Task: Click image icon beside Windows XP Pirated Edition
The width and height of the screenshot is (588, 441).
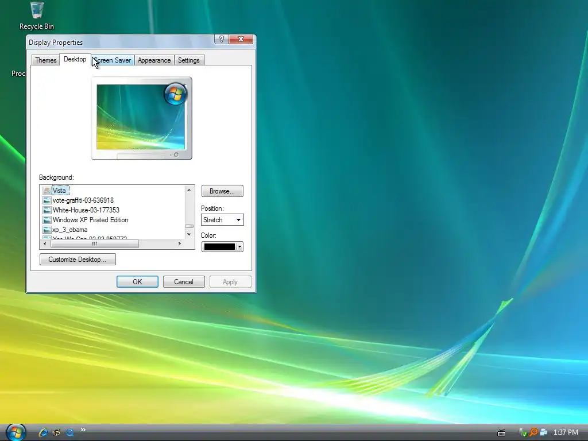Action: pyautogui.click(x=47, y=220)
